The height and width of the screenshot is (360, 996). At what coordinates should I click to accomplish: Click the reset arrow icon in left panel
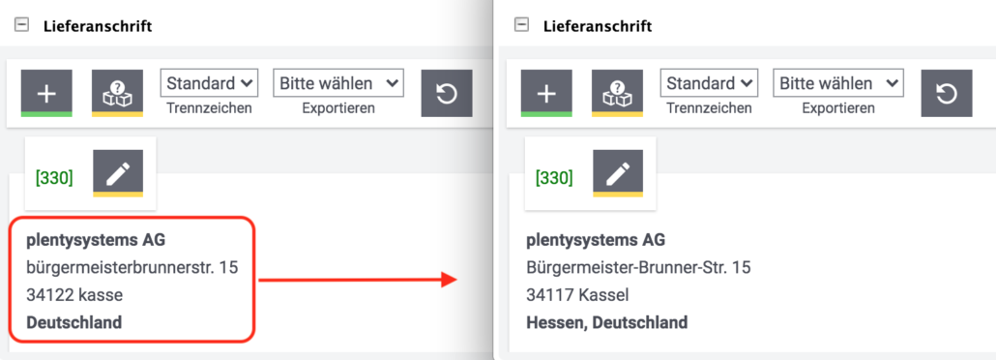(447, 94)
